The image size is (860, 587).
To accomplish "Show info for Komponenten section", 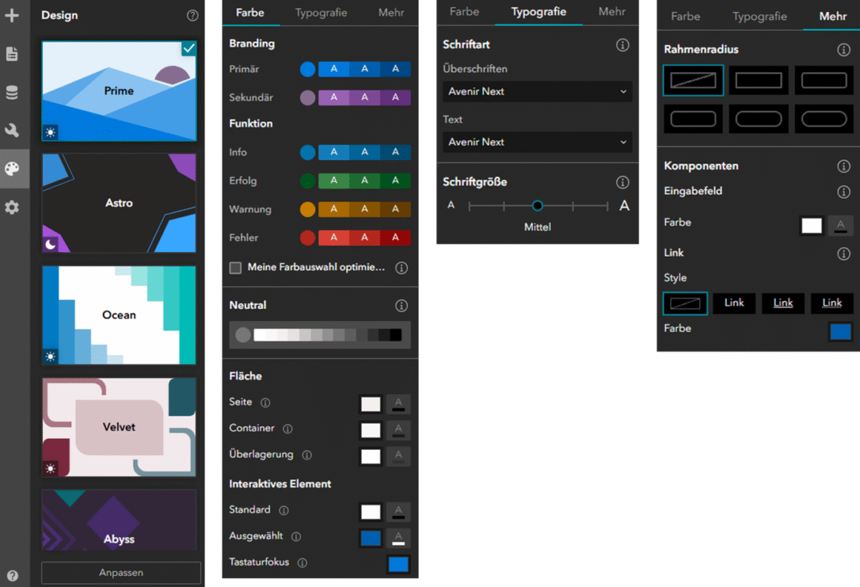I will [844, 166].
